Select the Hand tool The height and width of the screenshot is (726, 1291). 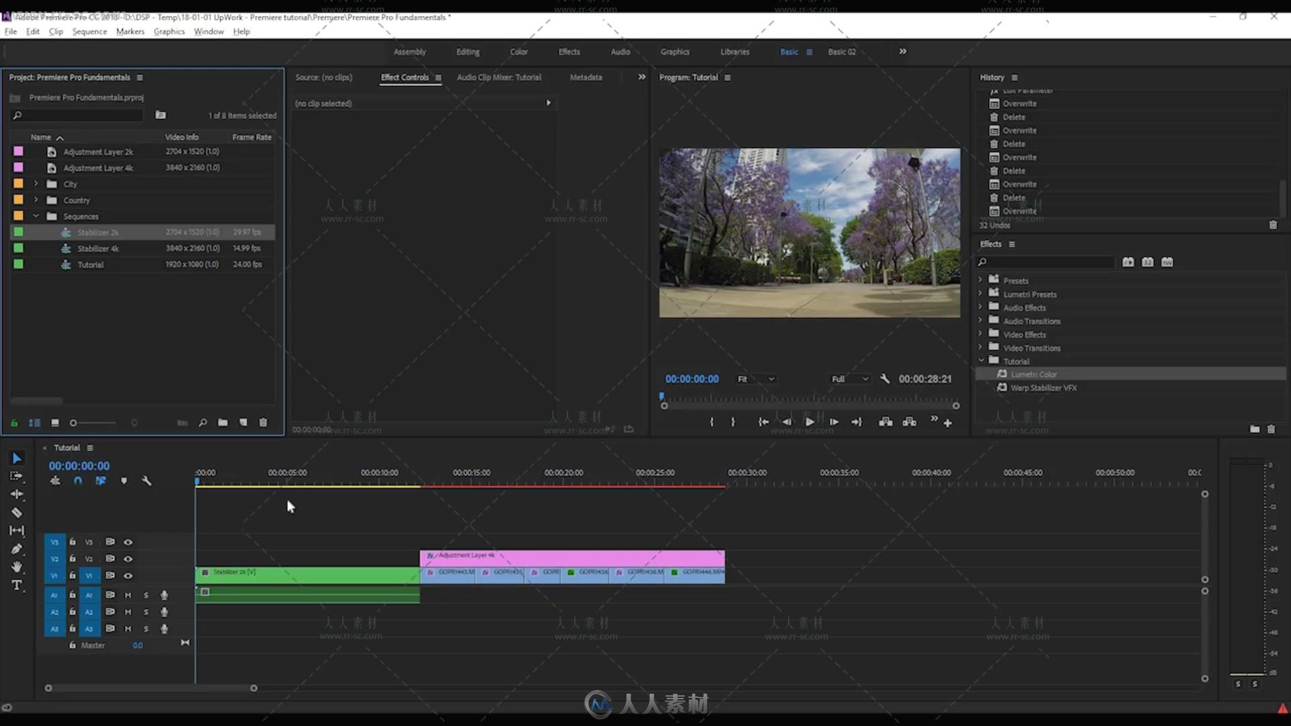coord(17,567)
